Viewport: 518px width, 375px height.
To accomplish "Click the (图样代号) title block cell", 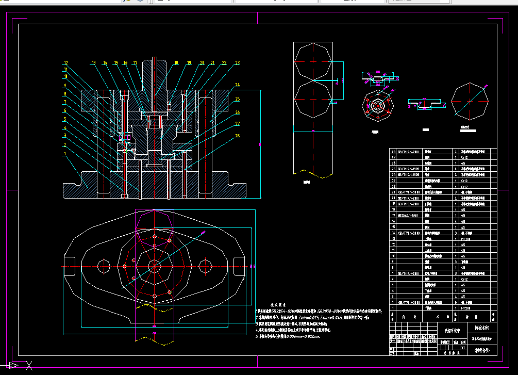I will [x=482, y=351].
